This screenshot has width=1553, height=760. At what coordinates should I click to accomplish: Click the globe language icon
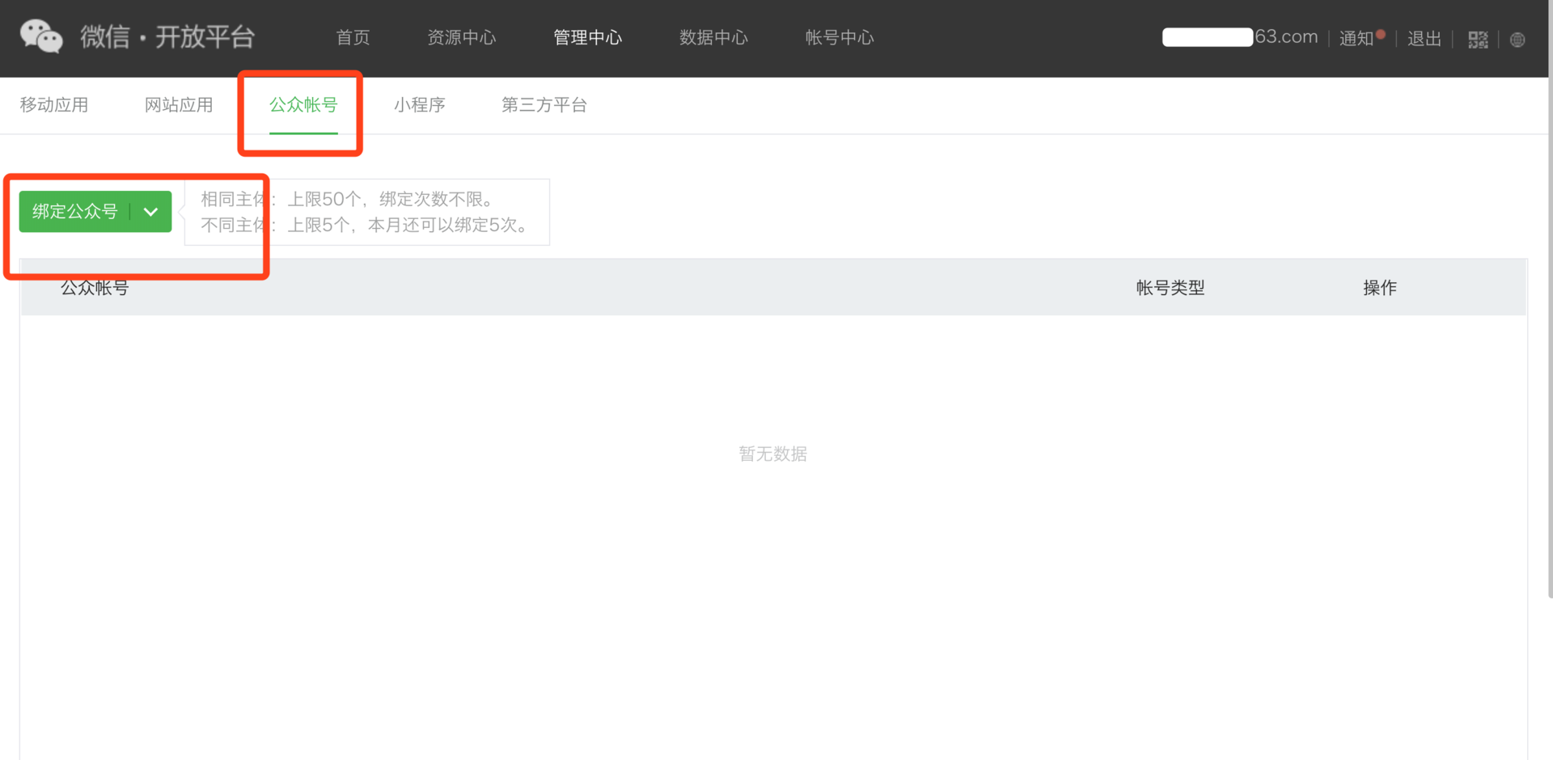(1517, 40)
